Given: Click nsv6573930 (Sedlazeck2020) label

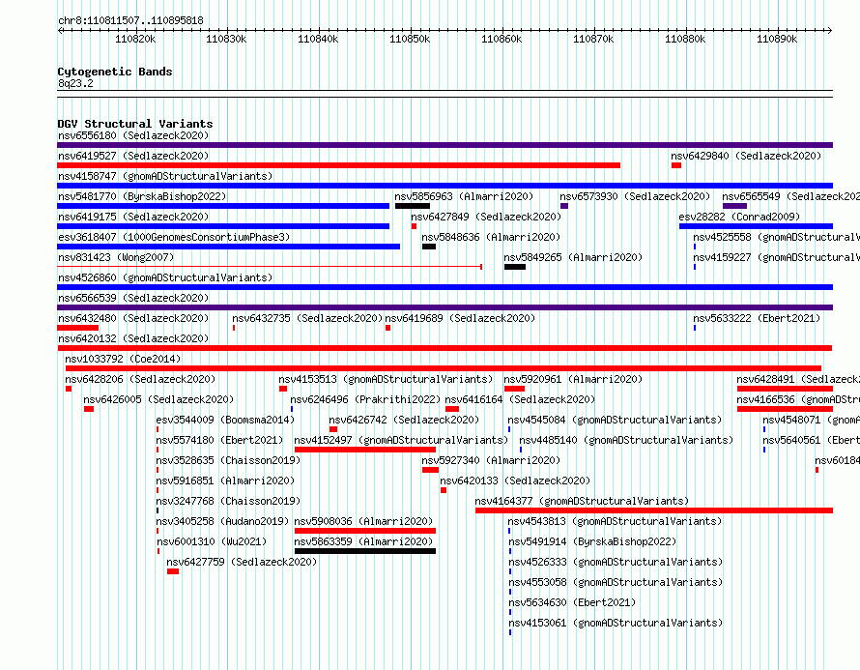Looking at the screenshot, I should (635, 196).
